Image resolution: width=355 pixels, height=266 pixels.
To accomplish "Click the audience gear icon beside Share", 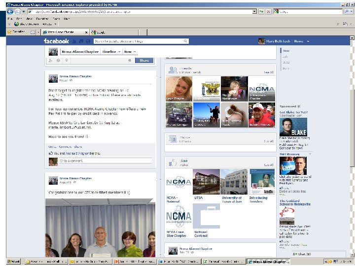I will (x=130, y=61).
